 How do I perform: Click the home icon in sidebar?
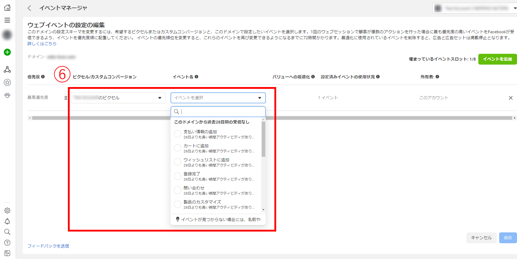[7, 7]
